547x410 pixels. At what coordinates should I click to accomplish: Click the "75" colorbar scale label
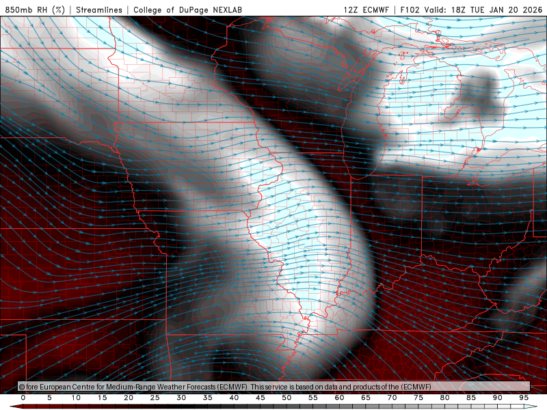click(418, 398)
